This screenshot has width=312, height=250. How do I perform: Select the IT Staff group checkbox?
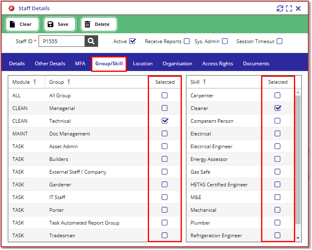pos(165,197)
